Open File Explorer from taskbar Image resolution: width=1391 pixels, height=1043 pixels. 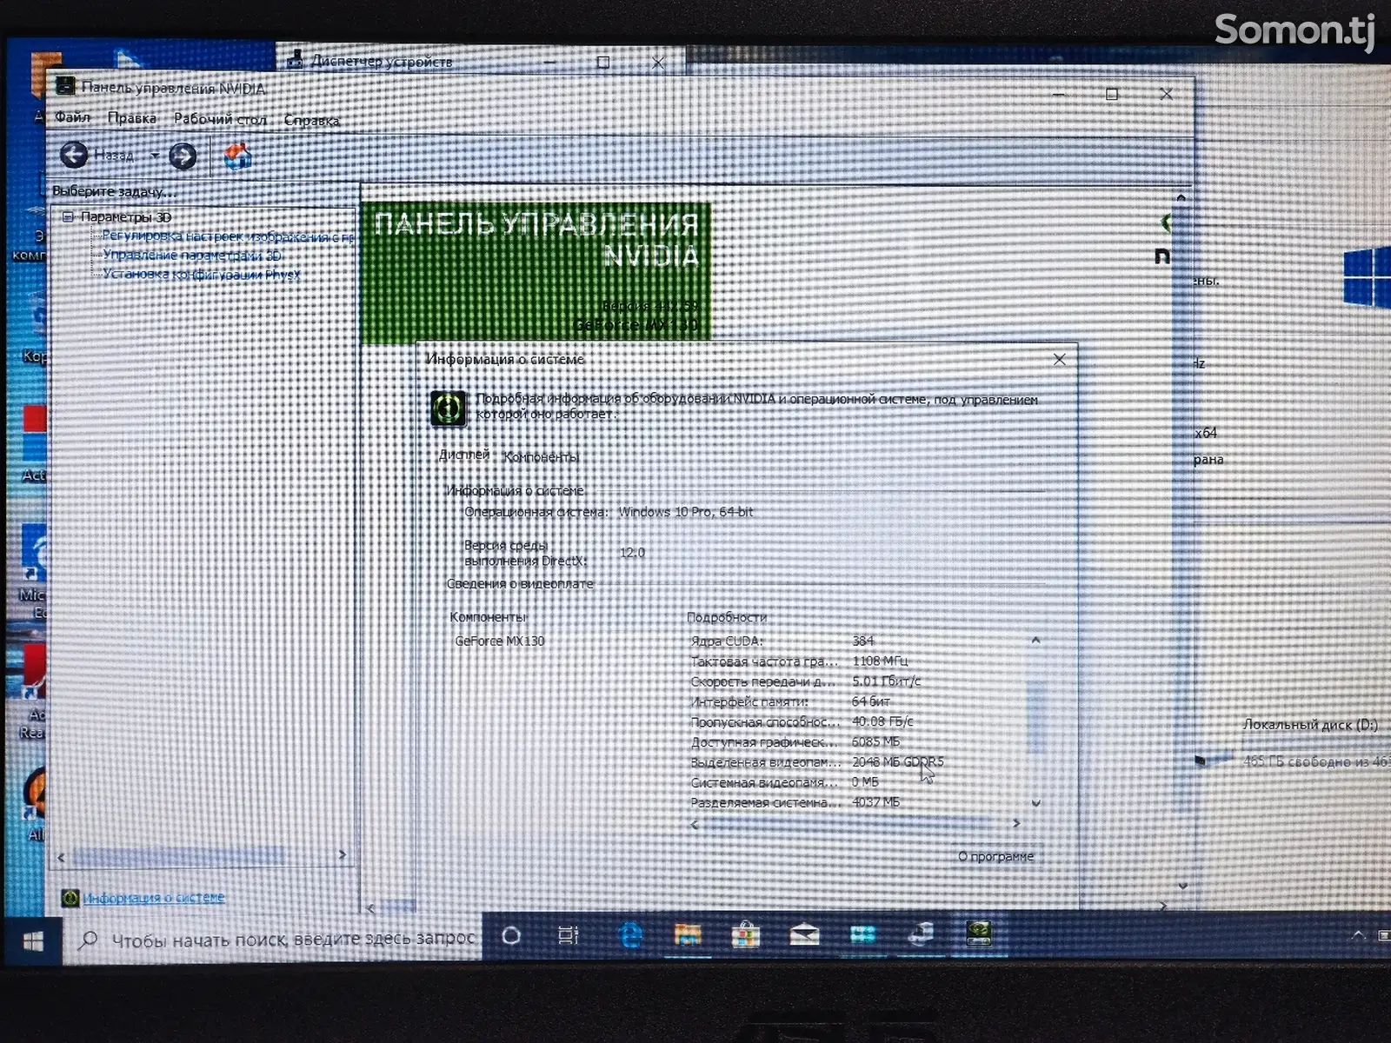(x=688, y=935)
